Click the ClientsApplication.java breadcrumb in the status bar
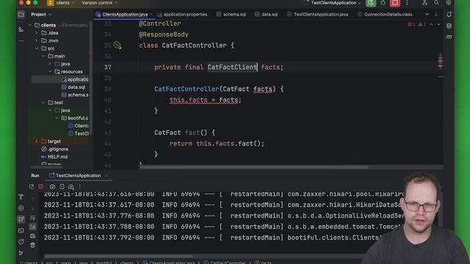Viewport: 470px width, 264px height. coord(169,263)
